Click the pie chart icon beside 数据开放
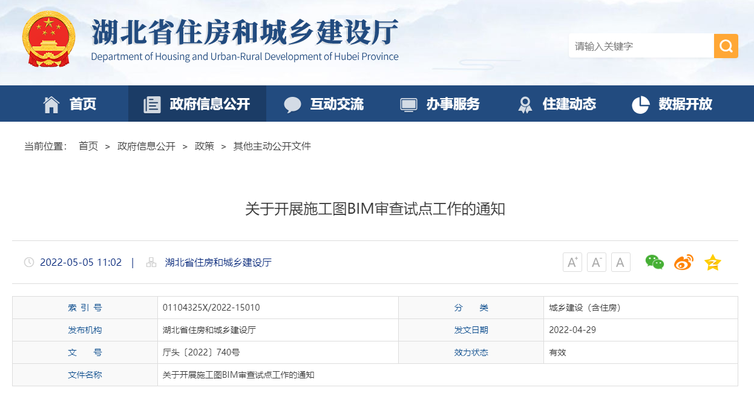Viewport: 754px width, 399px height. coord(640,104)
